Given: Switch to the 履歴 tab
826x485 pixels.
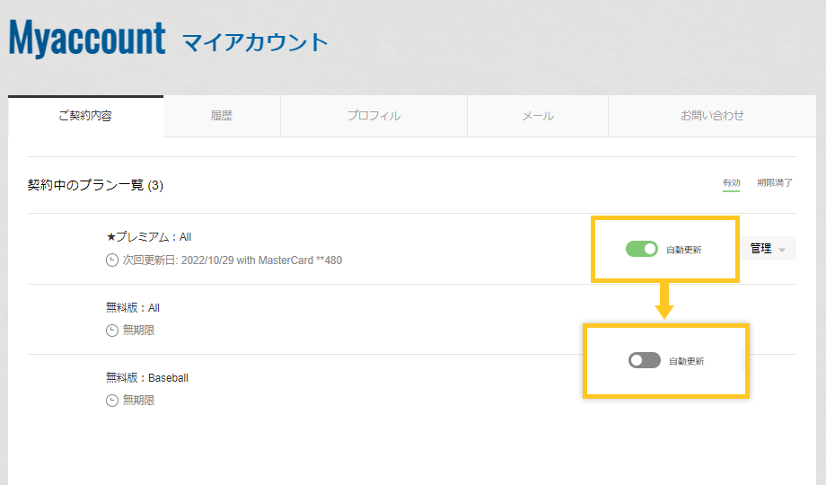Looking at the screenshot, I should click(222, 116).
